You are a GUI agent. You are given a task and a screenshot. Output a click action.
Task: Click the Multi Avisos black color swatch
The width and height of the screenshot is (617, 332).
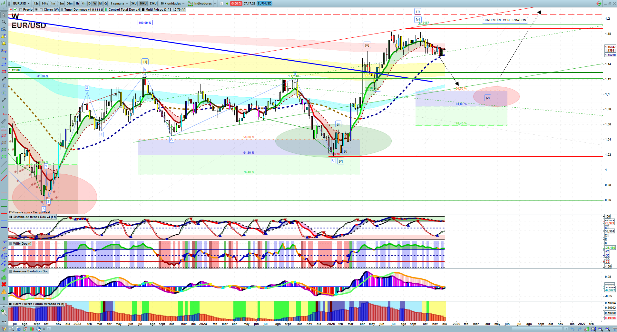pos(143,10)
